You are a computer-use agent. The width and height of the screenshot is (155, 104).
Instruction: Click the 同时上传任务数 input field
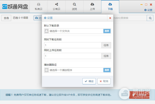coord(73,56)
